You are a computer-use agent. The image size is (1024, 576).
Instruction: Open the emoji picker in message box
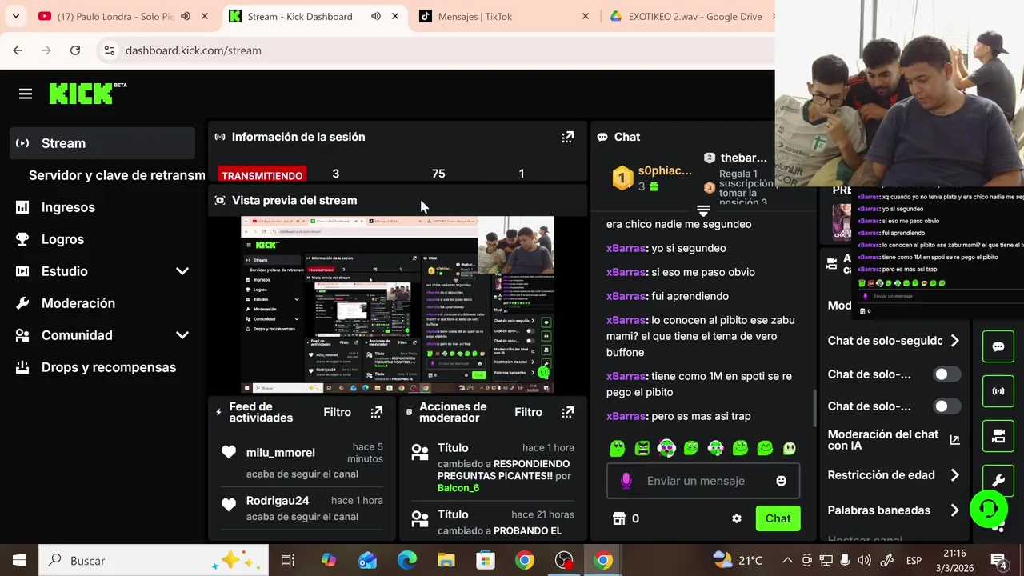click(781, 481)
